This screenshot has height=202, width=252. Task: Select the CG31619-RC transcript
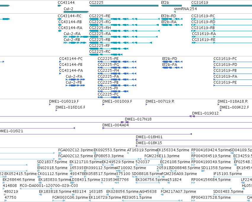(x=221, y=19)
